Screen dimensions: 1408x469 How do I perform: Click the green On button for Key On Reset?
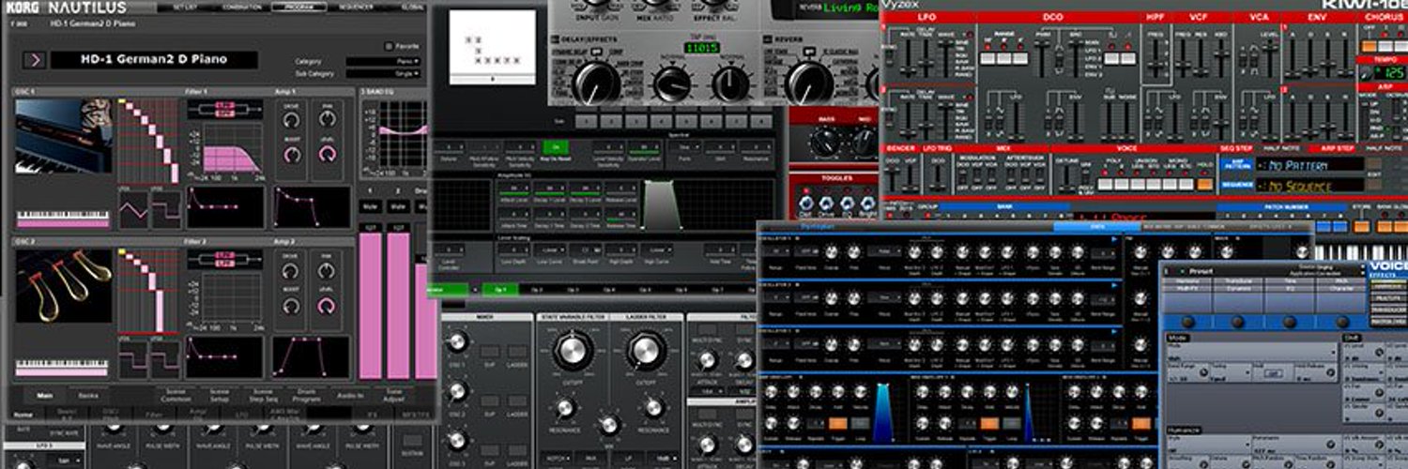pyautogui.click(x=555, y=146)
